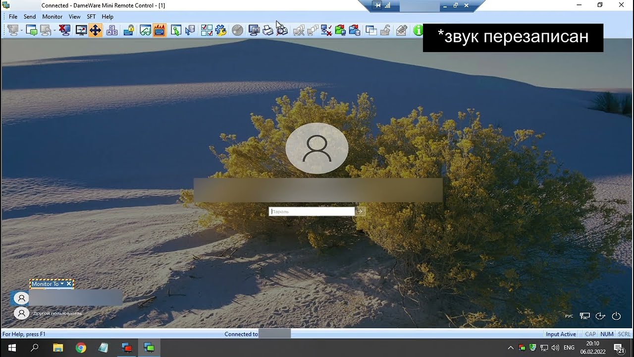Click the cascading windows toolbar icon
634x357 pixels.
[x=371, y=30]
